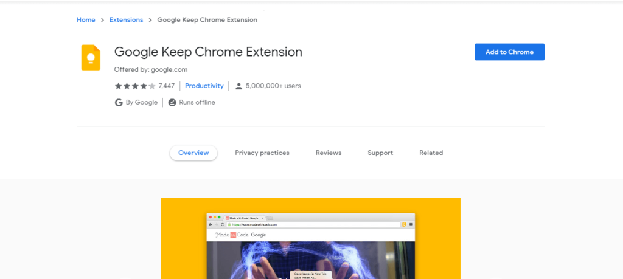Open Extensions breadcrumb link
The height and width of the screenshot is (279, 623).
click(127, 20)
